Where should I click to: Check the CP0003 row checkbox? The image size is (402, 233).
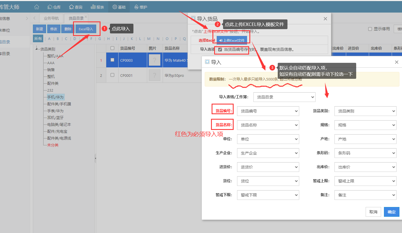click(x=112, y=60)
